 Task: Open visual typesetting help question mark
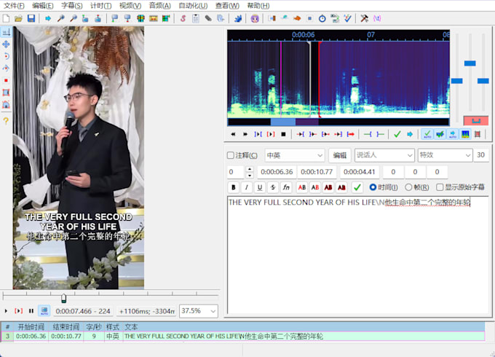click(x=6, y=121)
